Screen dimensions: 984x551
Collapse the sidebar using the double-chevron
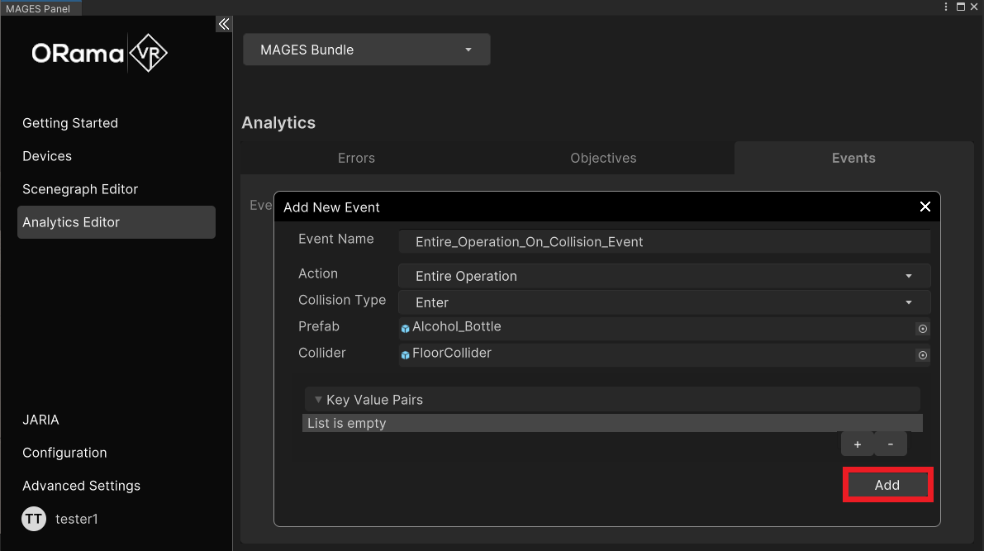(223, 23)
